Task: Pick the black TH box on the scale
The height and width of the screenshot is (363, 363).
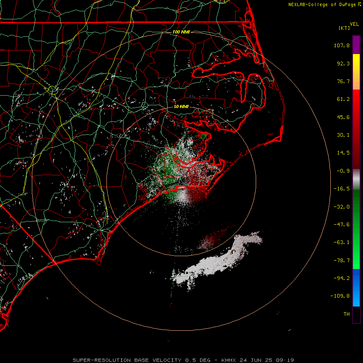Action: (x=356, y=314)
